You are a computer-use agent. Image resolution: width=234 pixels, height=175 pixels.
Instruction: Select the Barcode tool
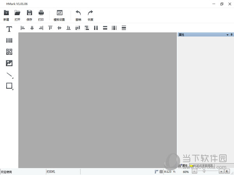click(9, 40)
